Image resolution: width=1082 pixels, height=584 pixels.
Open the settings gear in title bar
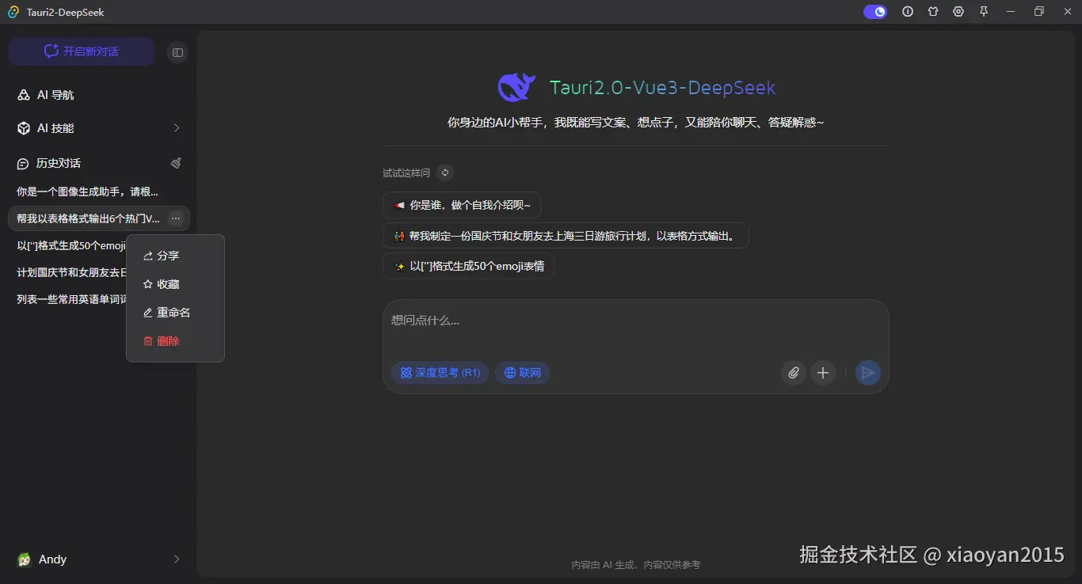pyautogui.click(x=958, y=12)
